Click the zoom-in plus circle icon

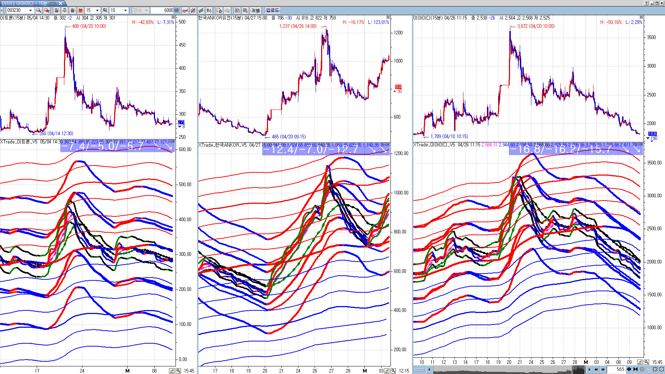[642, 369]
